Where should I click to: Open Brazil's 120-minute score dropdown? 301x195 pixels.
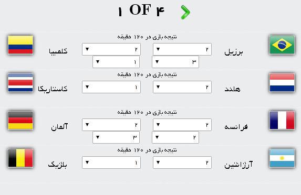pos(182,49)
